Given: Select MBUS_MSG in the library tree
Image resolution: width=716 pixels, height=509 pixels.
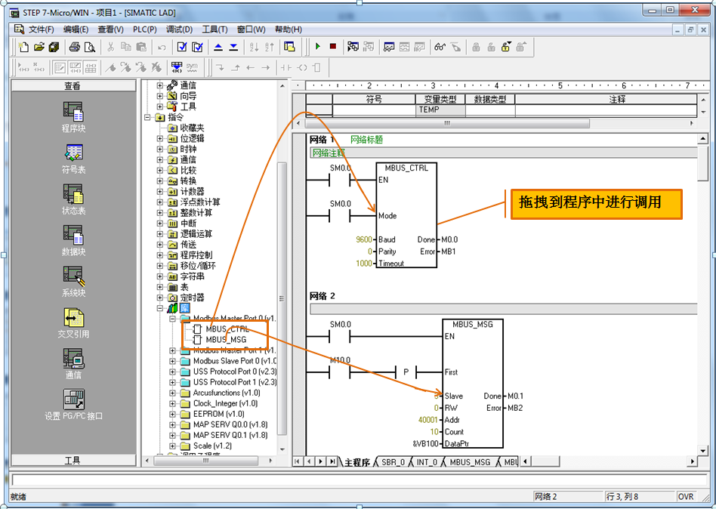Looking at the screenshot, I should click(226, 339).
